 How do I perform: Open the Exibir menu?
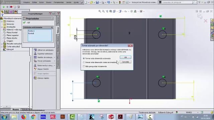pos(41,2)
